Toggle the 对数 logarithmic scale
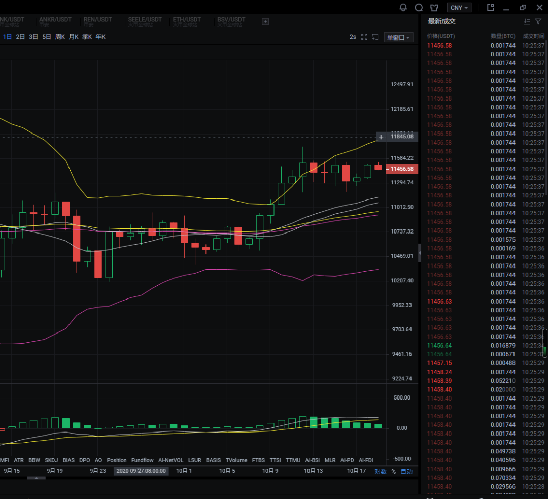 click(x=380, y=471)
